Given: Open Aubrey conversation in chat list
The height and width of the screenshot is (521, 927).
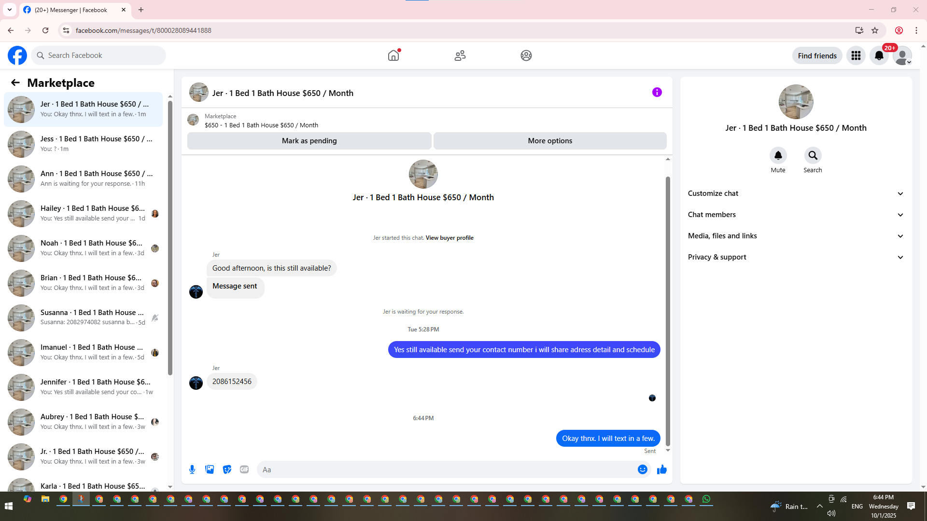Looking at the screenshot, I should tap(83, 422).
